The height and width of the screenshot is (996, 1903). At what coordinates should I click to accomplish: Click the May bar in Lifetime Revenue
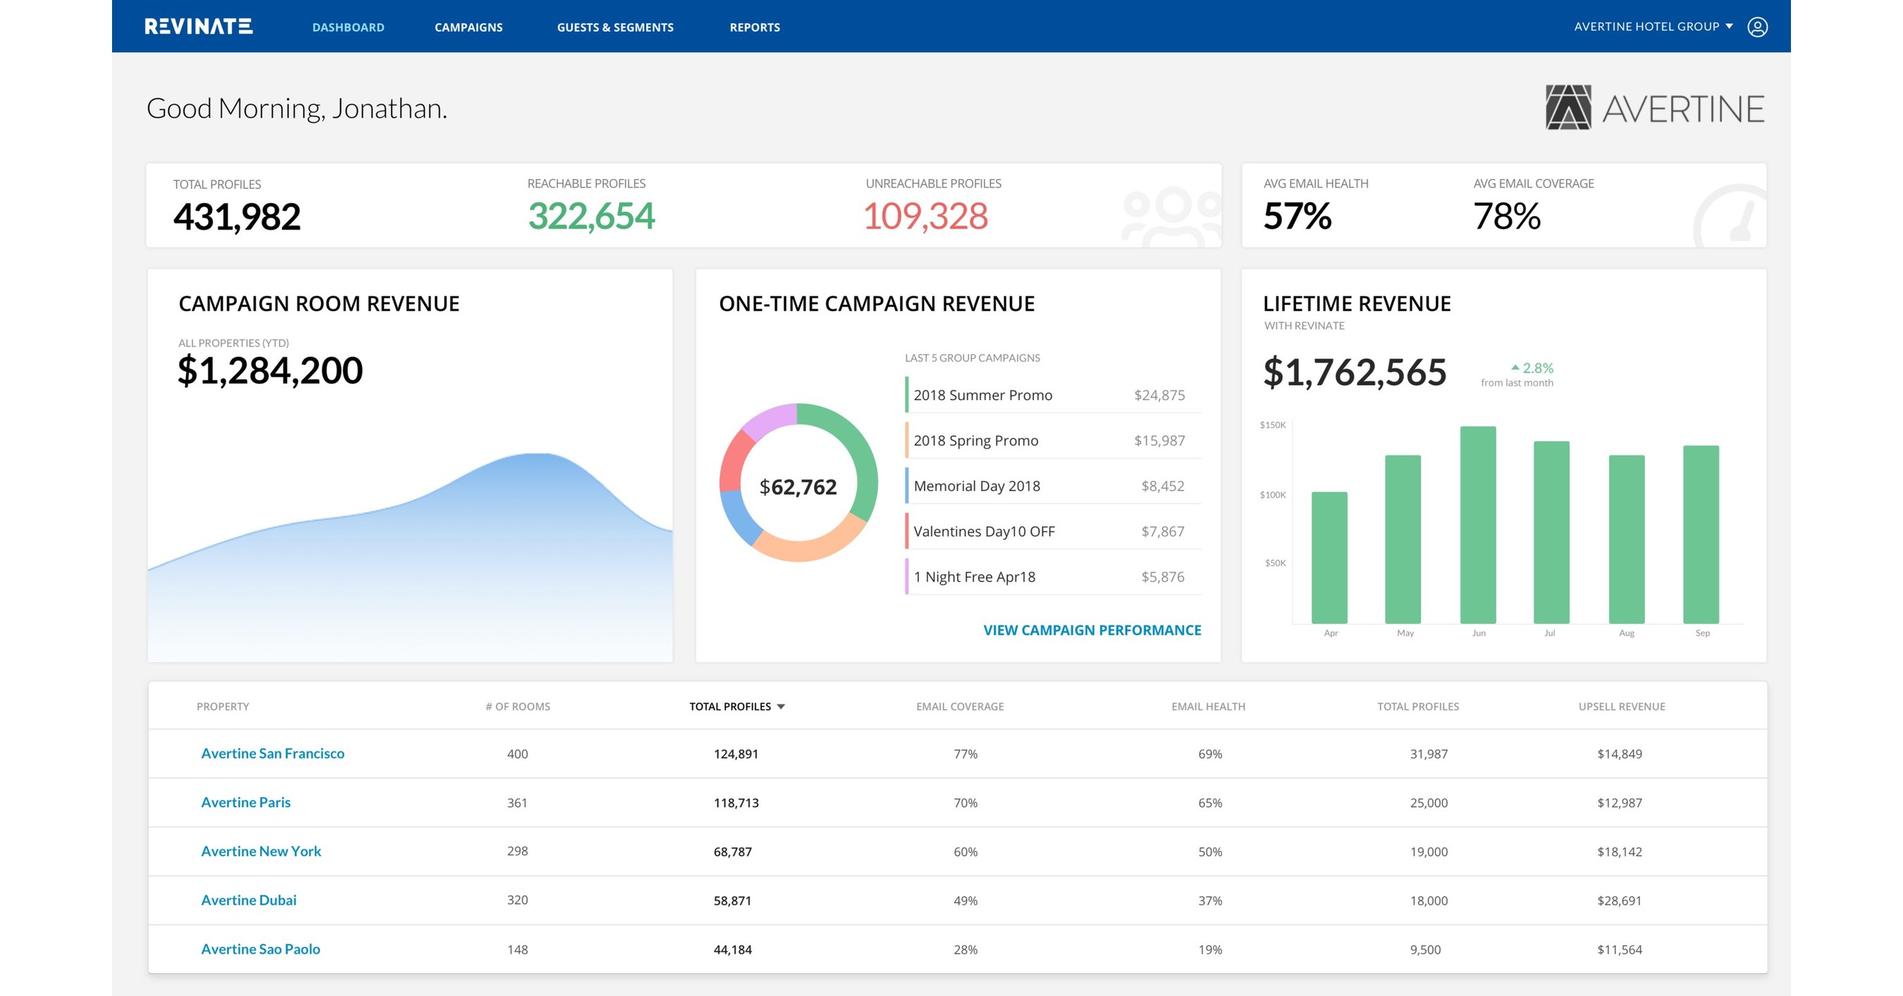[x=1402, y=539]
